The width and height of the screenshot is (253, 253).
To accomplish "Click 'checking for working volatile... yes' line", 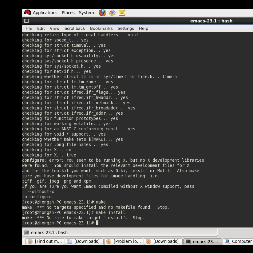I will [x=66, y=124].
